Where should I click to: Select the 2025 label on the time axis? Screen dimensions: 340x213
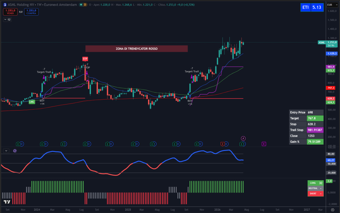tap(128, 210)
